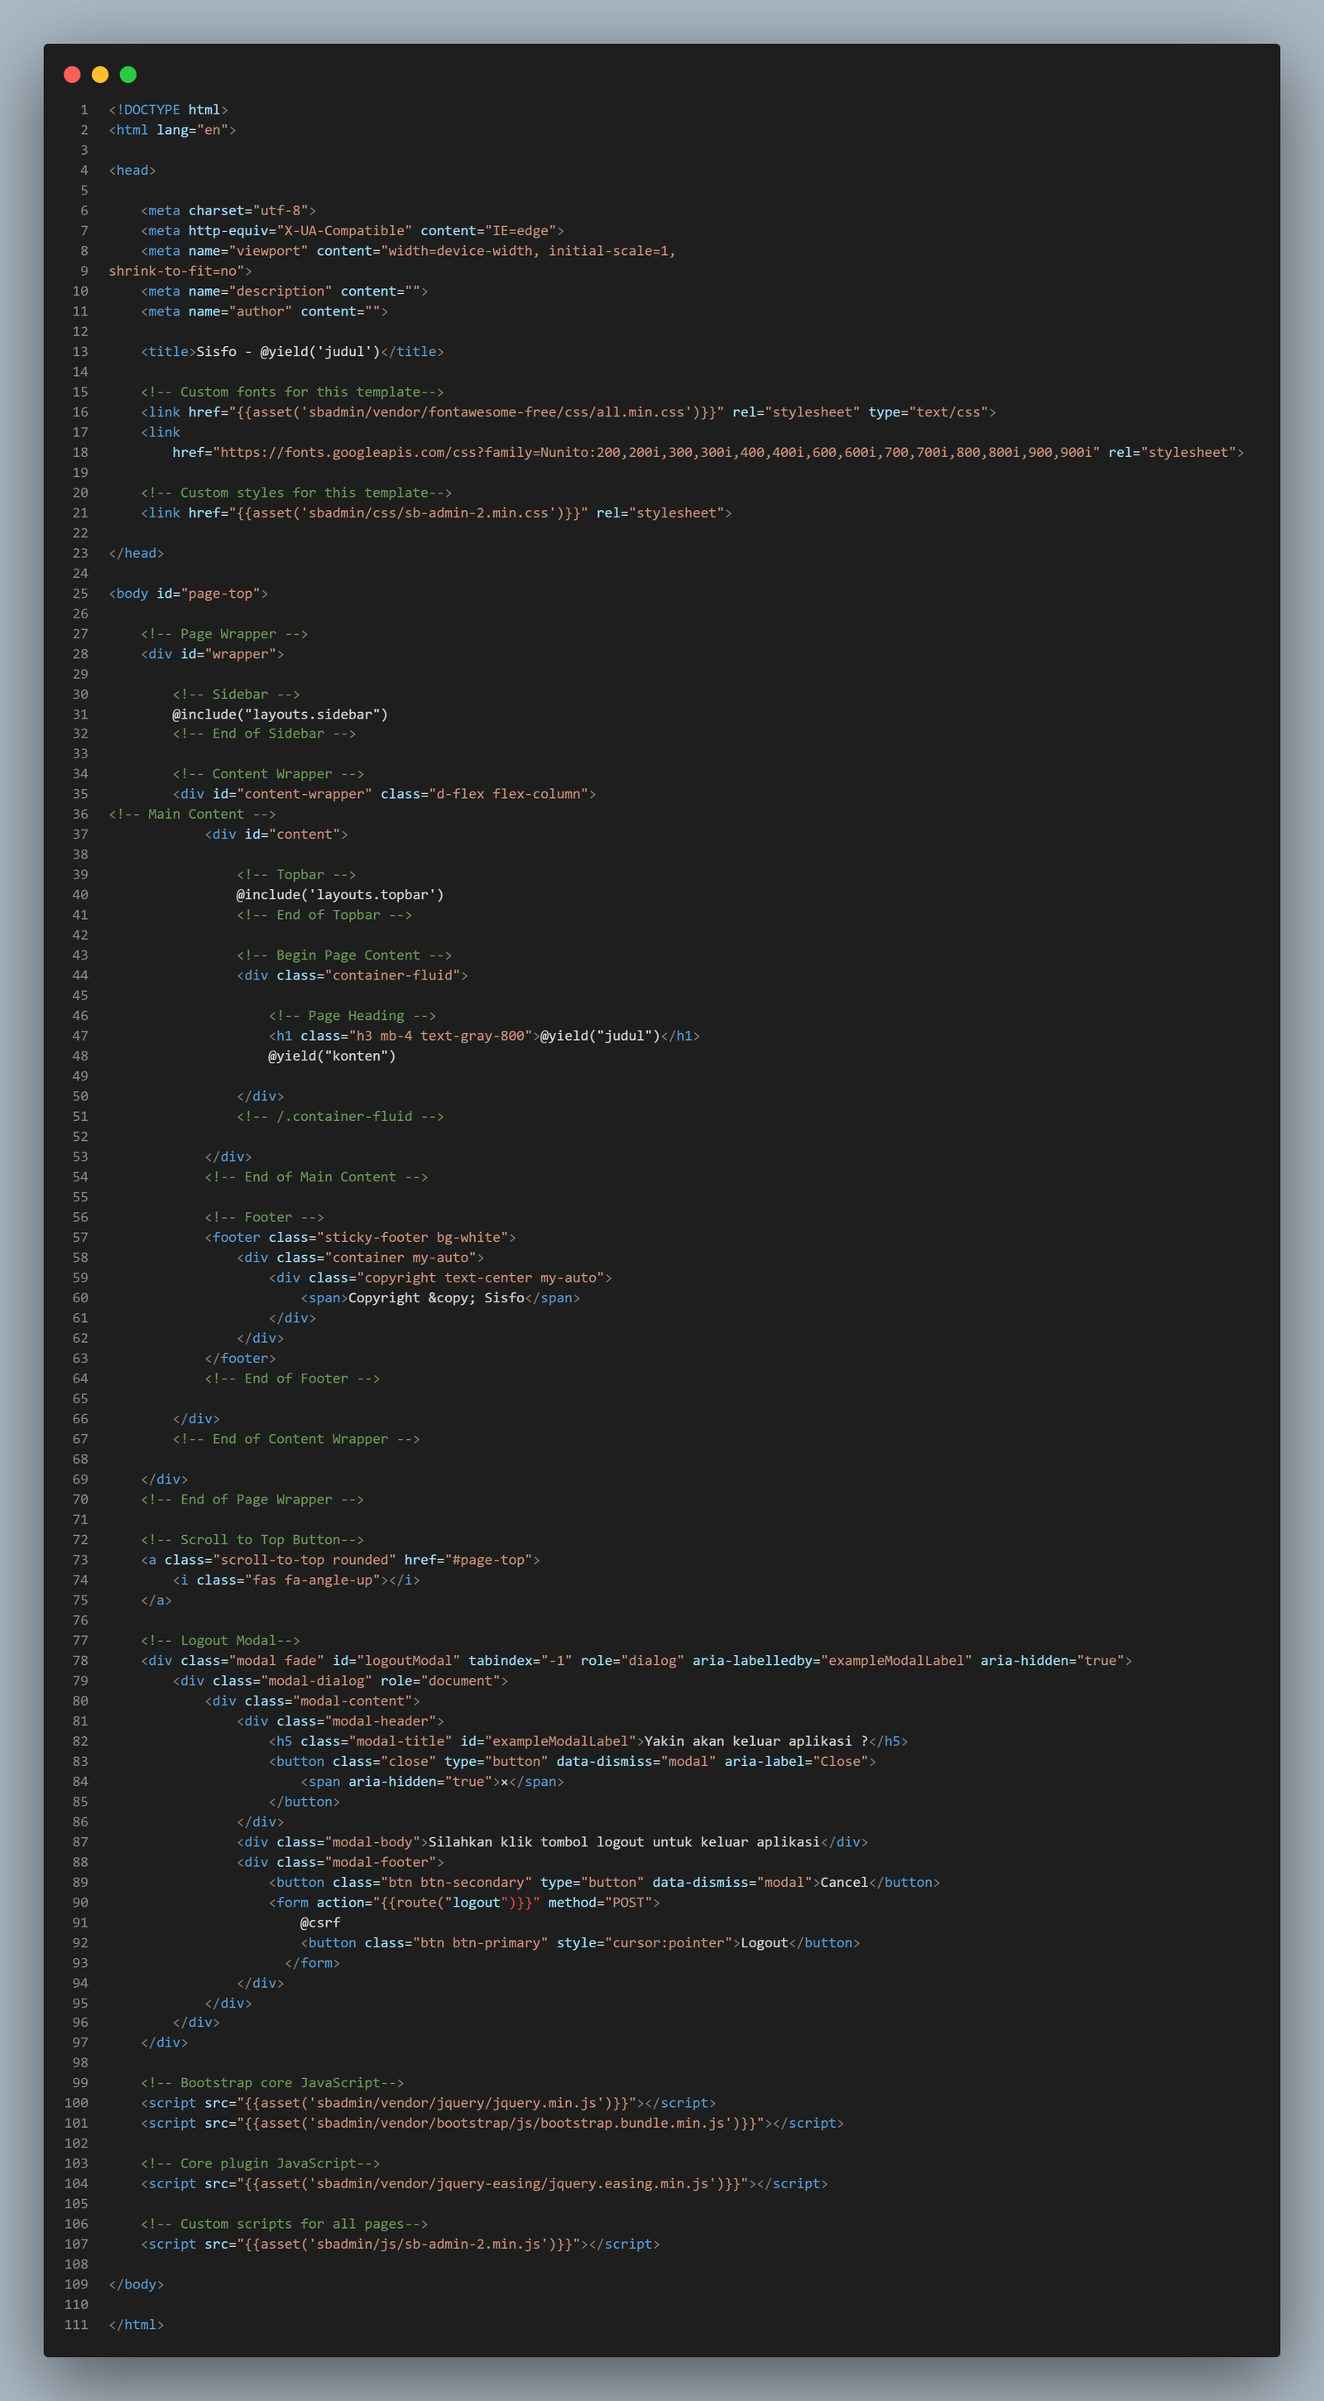
Task: Click the yellow minimize window dot
Action: (99, 75)
